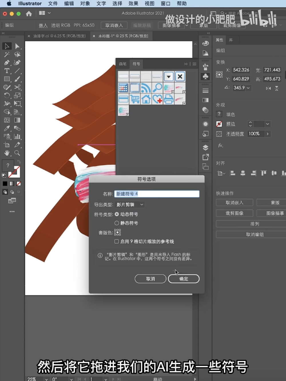The image size is (286, 381).
Task: Open the 效果 menu
Action: (133, 3)
